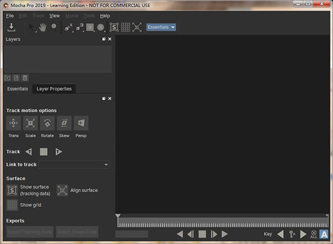This screenshot has height=244, width=333.
Task: Go to next keyframe
Action: click(303, 234)
